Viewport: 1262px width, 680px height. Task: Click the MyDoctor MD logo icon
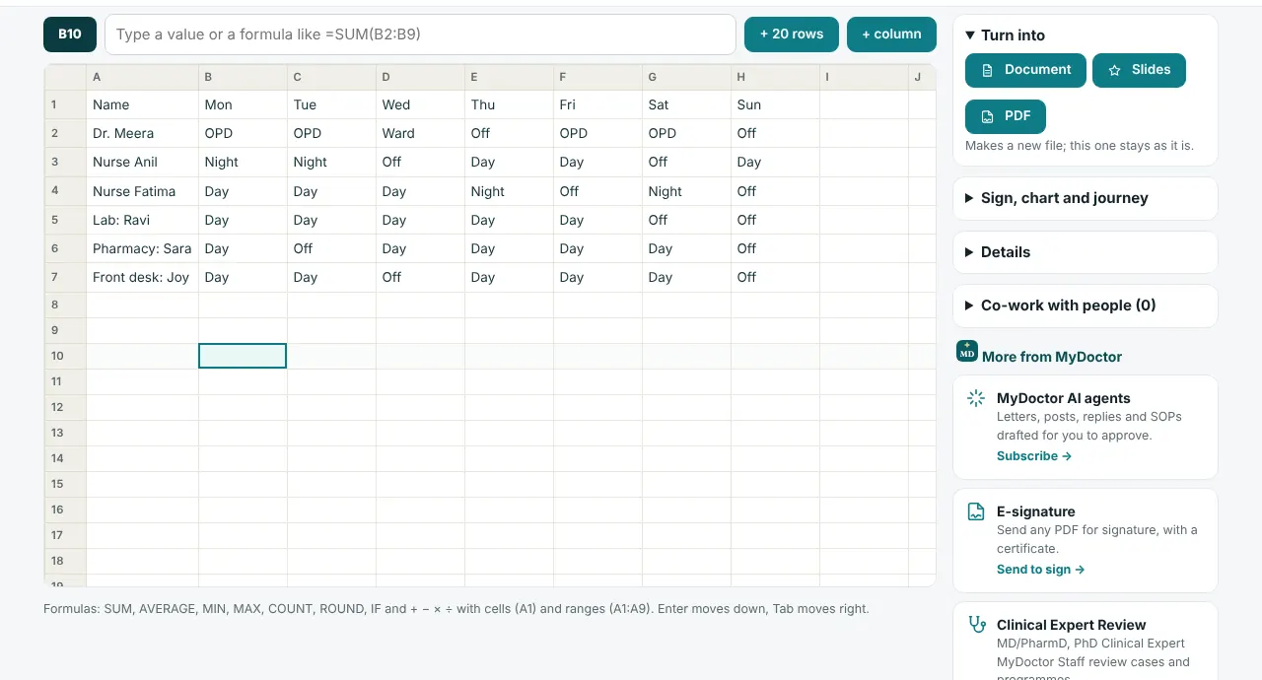coord(967,351)
